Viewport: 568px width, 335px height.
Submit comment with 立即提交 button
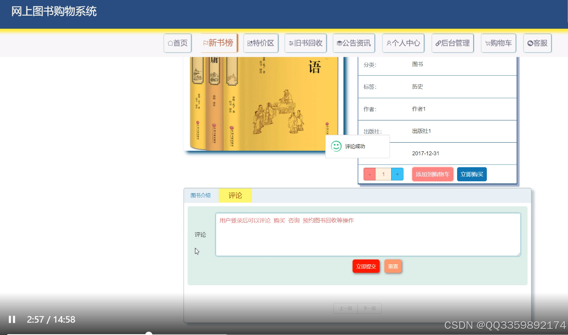[366, 266]
